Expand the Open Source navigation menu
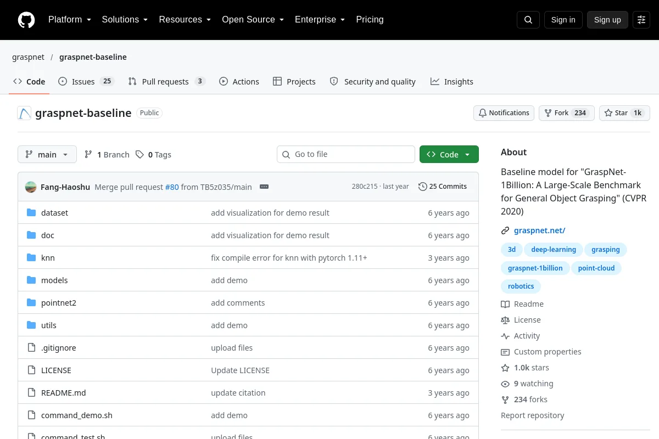 253,19
